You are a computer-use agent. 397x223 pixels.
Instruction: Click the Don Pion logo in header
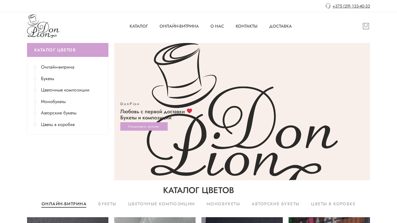click(43, 26)
